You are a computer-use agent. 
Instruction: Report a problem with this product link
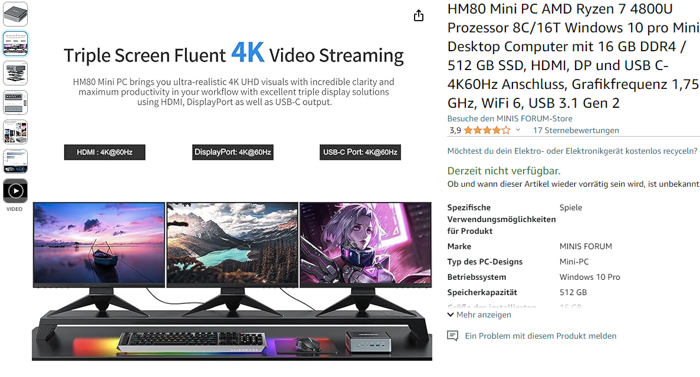pyautogui.click(x=541, y=336)
